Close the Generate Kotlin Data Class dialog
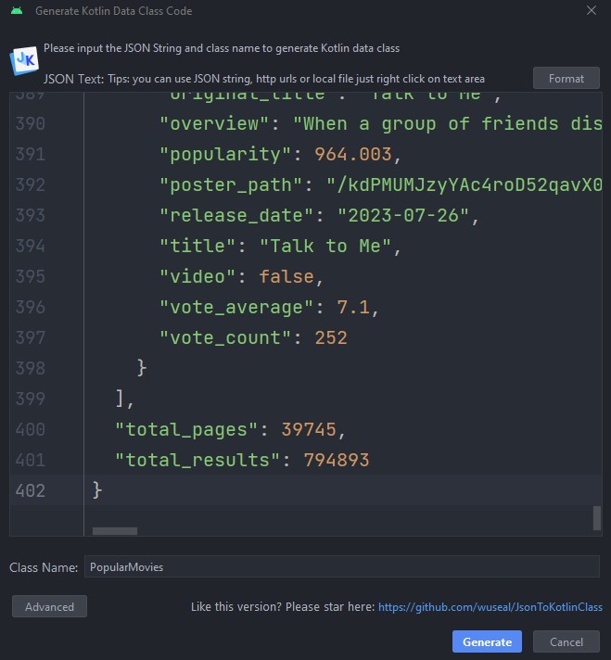 pos(592,11)
